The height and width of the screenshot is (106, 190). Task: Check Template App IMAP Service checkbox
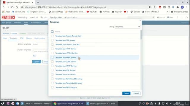pos(52,57)
